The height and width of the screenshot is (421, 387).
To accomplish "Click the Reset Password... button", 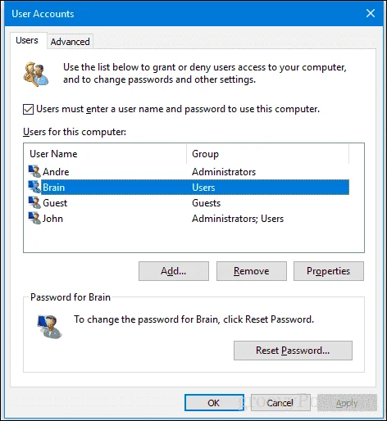I will click(x=293, y=351).
